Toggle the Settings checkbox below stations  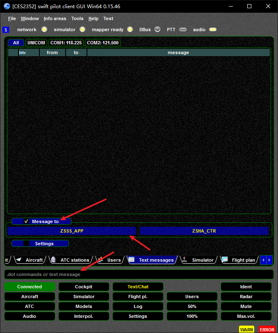(x=27, y=244)
